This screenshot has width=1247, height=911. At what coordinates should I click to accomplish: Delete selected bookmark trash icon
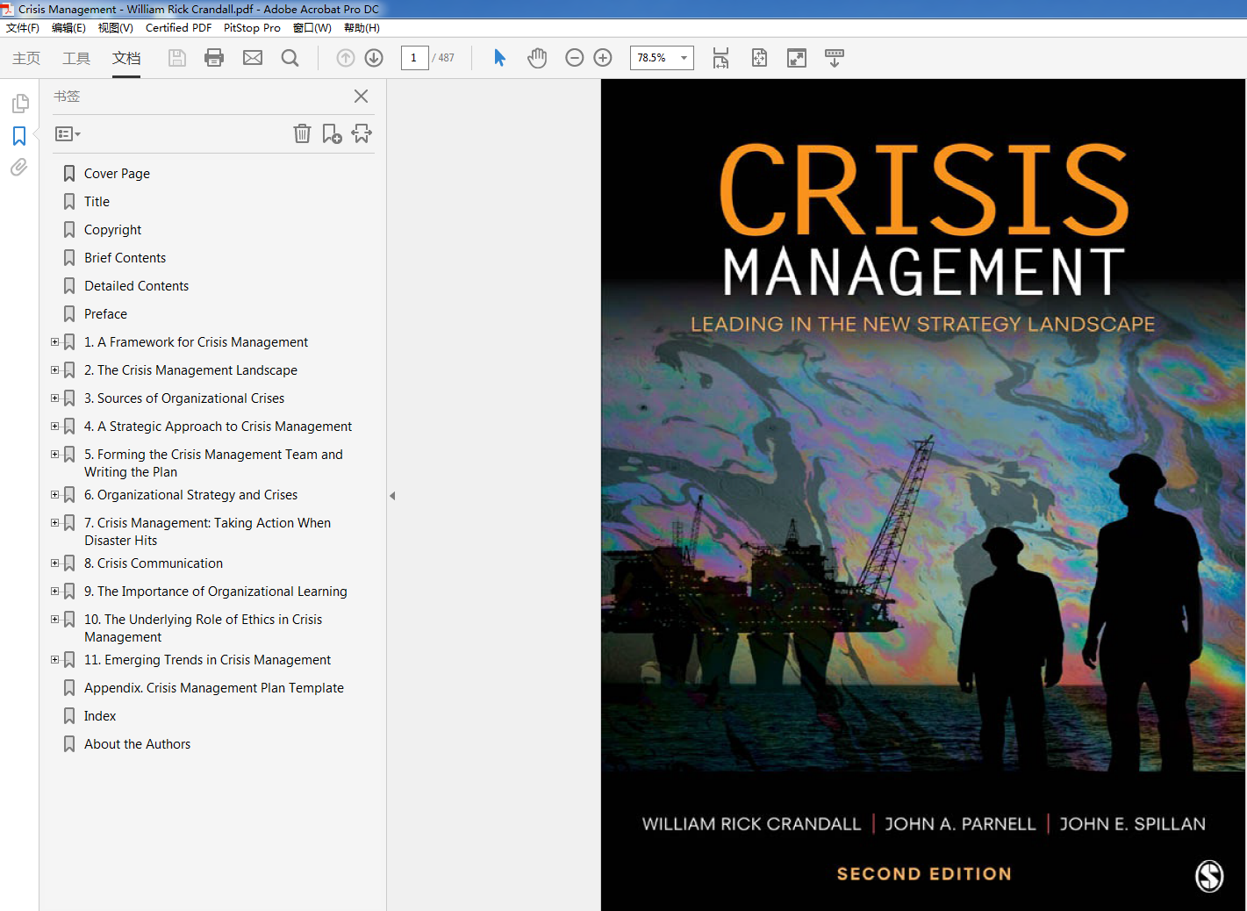click(302, 133)
